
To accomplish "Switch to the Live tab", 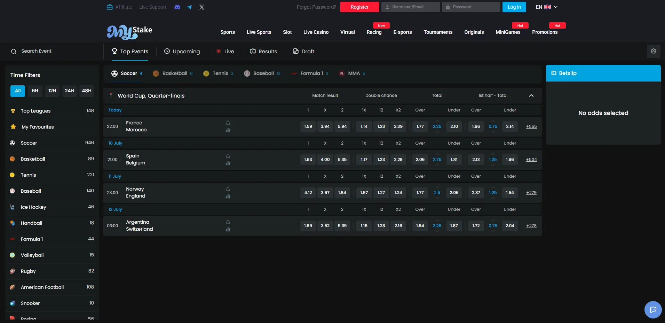I will 225,52.
